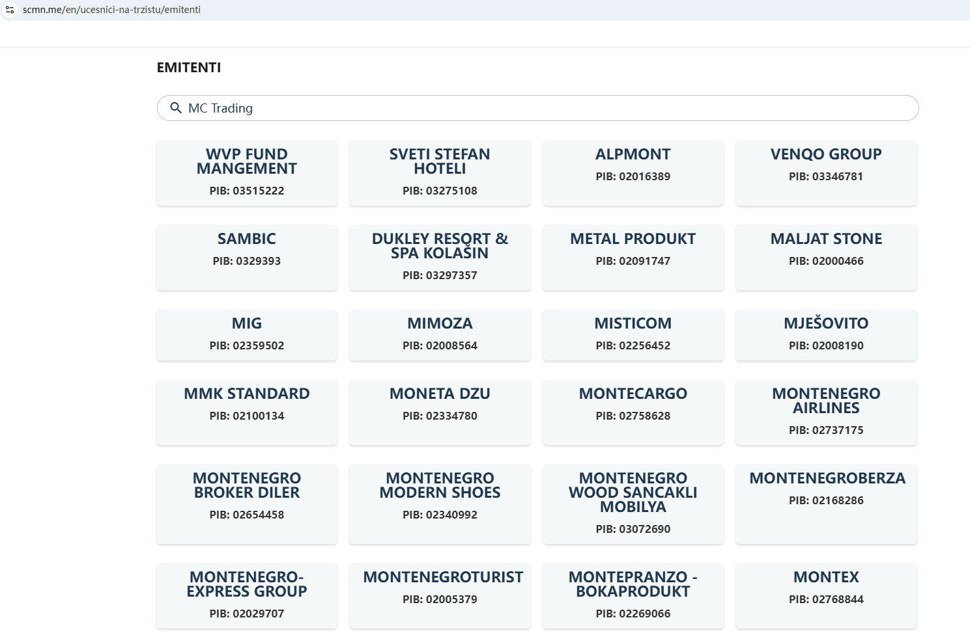Image resolution: width=970 pixels, height=635 pixels.
Task: Select the Montecargo issuer card
Action: pyautogui.click(x=633, y=412)
